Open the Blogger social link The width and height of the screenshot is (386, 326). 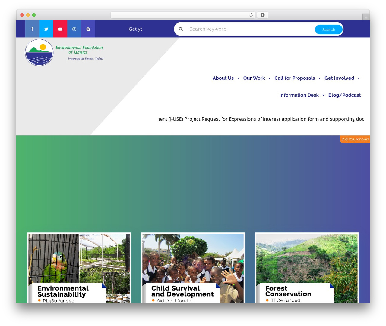[x=88, y=29]
